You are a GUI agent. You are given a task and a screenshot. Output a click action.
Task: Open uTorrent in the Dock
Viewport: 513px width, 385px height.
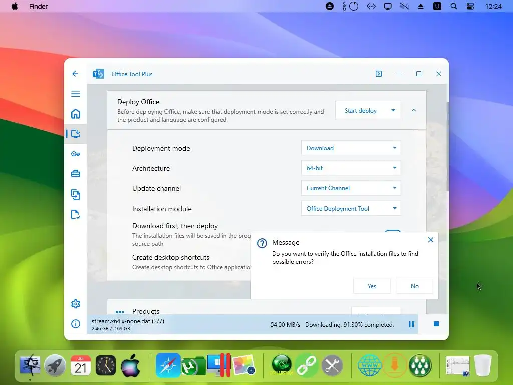[194, 366]
